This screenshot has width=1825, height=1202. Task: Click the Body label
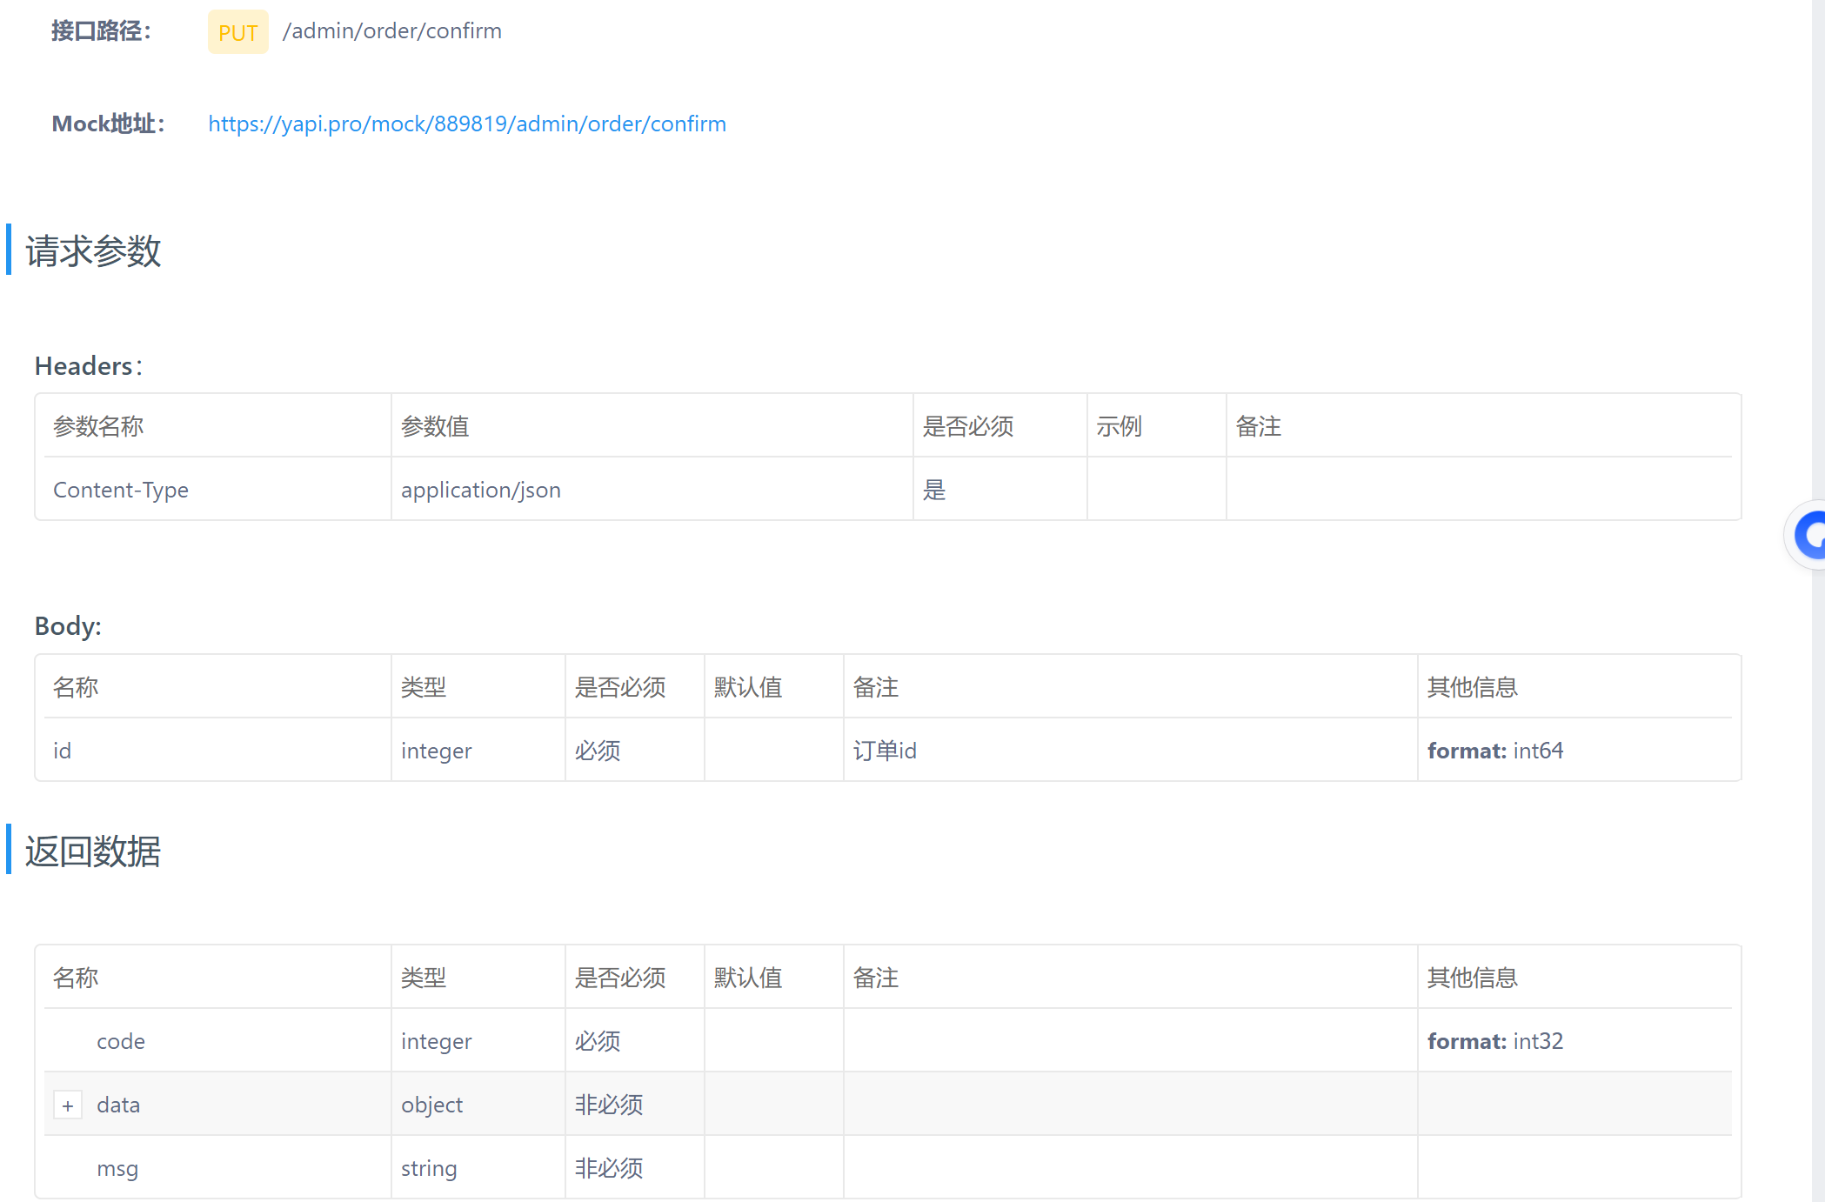click(68, 626)
